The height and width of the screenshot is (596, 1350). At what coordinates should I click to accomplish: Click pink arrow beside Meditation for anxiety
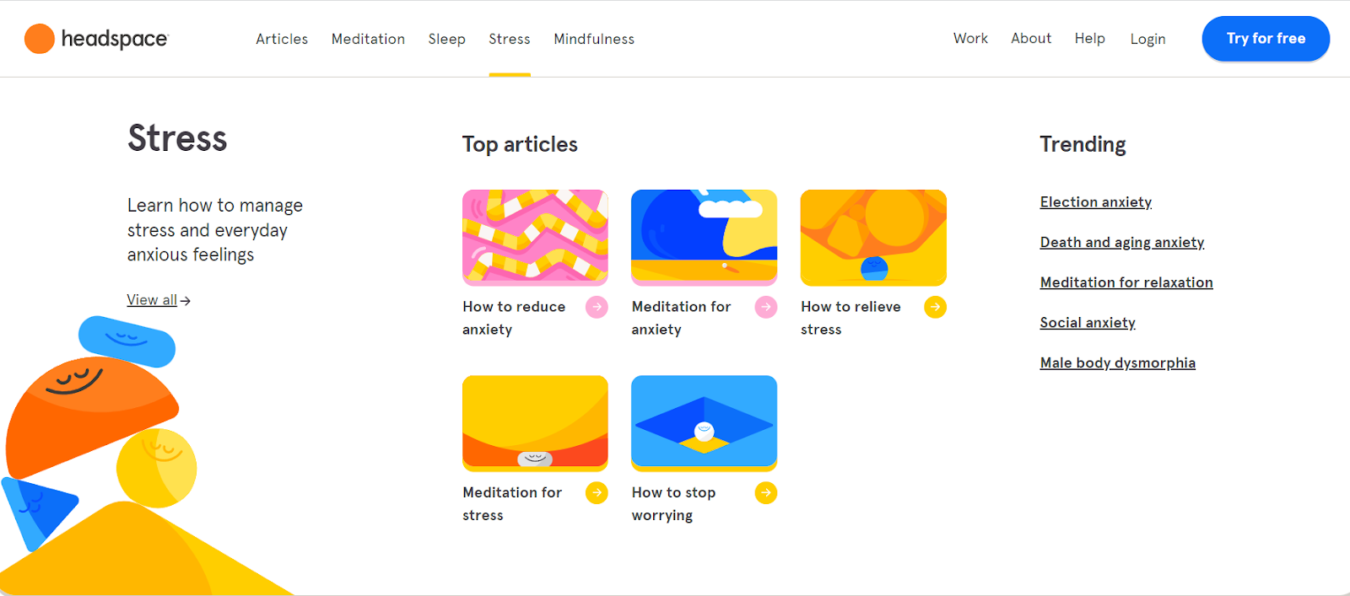pos(766,307)
